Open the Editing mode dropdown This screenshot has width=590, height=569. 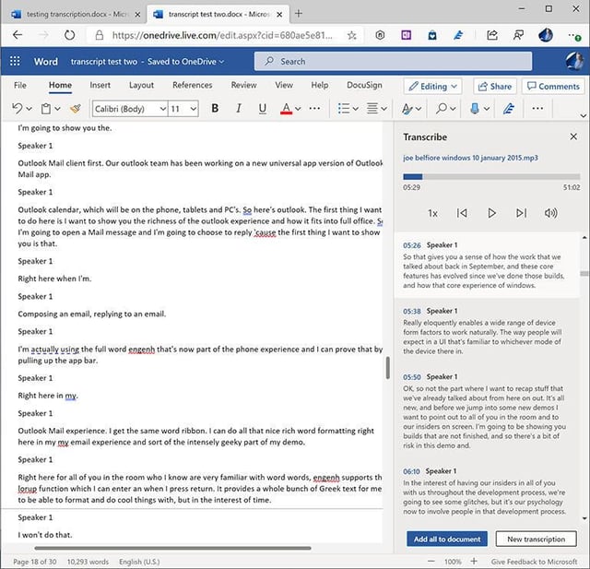(432, 86)
